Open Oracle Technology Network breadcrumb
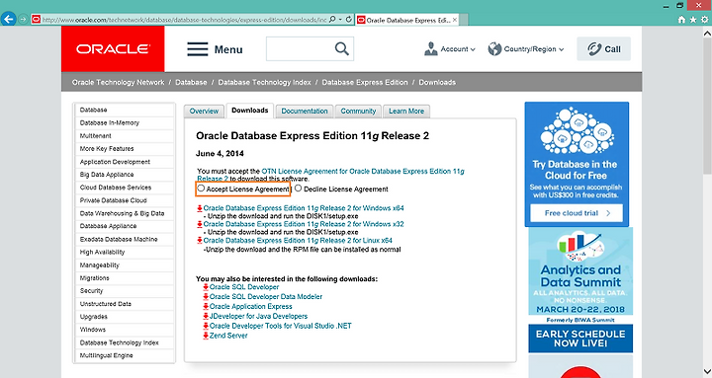Viewport: 712px width, 378px height. point(118,82)
